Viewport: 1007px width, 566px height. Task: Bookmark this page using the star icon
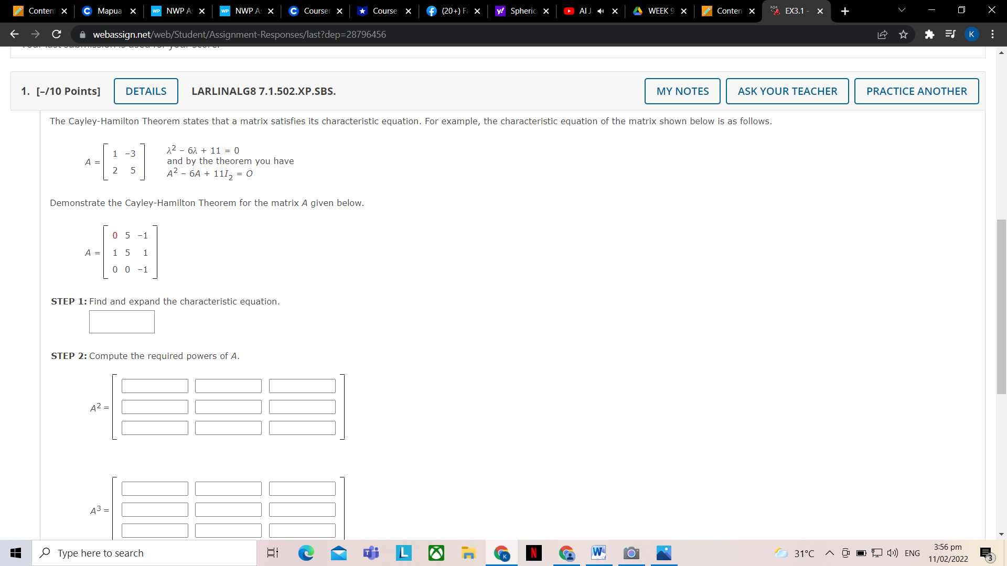[x=904, y=34]
